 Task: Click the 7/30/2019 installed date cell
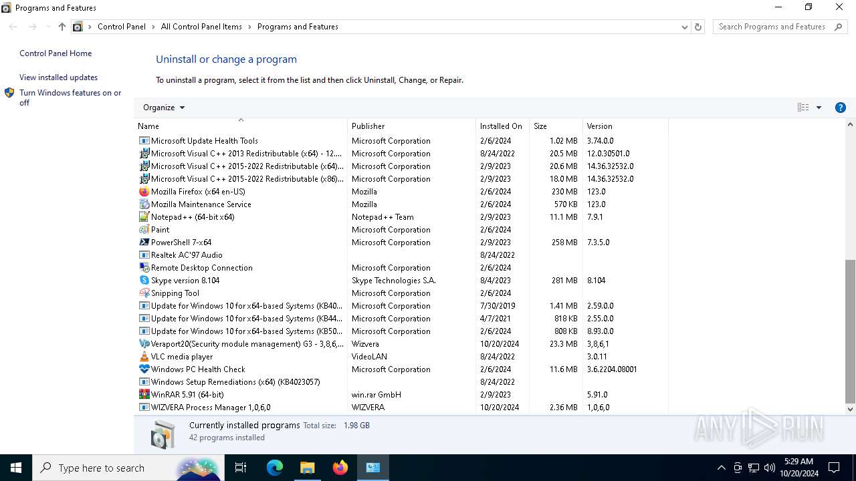[498, 306]
